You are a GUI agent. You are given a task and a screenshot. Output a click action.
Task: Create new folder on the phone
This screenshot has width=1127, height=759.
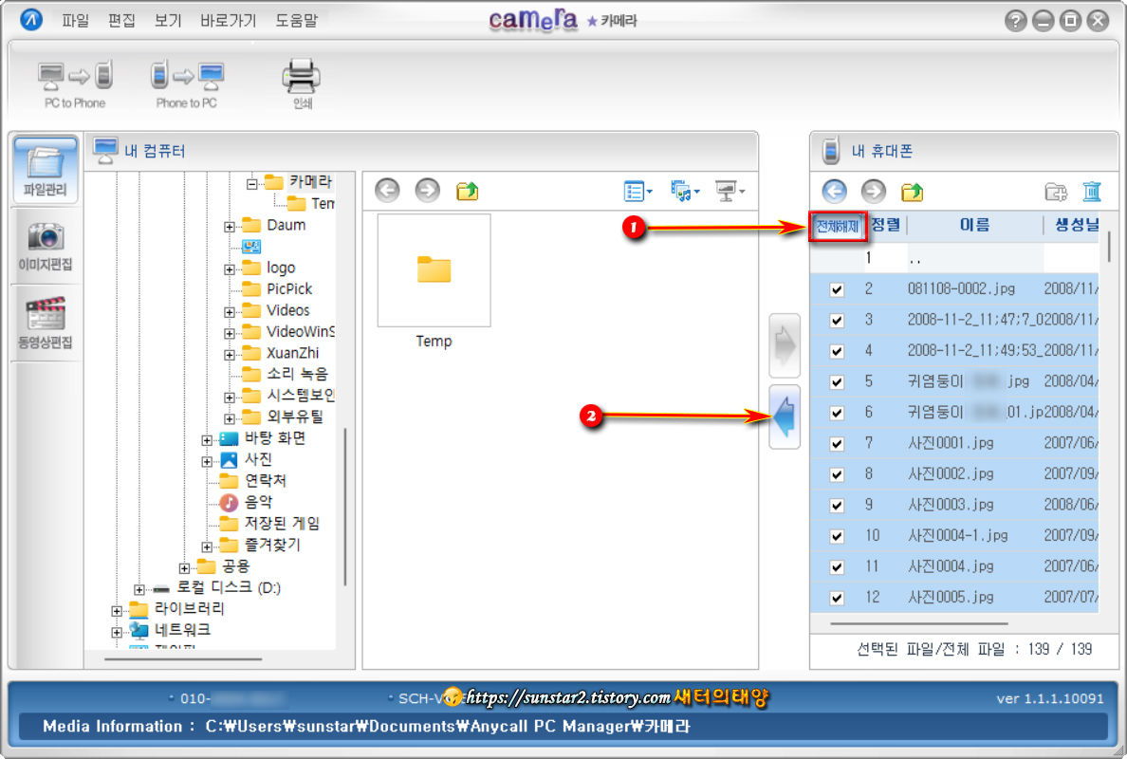point(1056,192)
